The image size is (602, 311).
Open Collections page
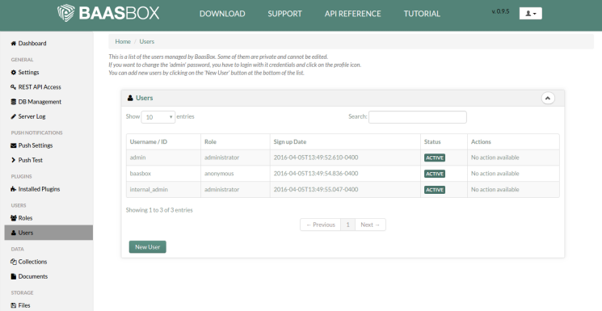click(x=32, y=262)
